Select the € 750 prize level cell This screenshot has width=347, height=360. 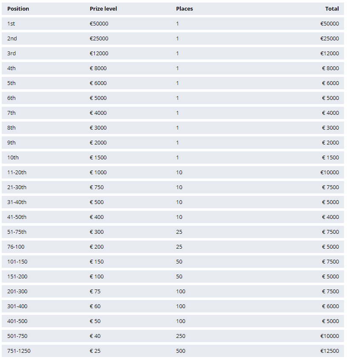[97, 187]
